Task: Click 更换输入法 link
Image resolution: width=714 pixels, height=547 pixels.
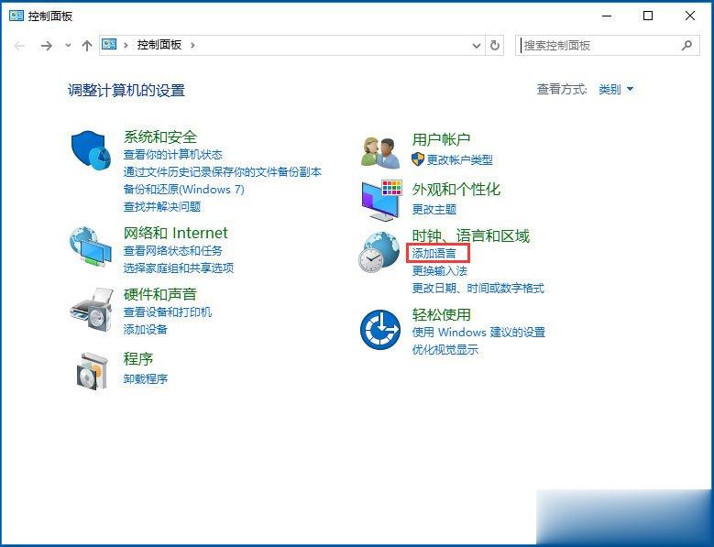Action: point(439,271)
